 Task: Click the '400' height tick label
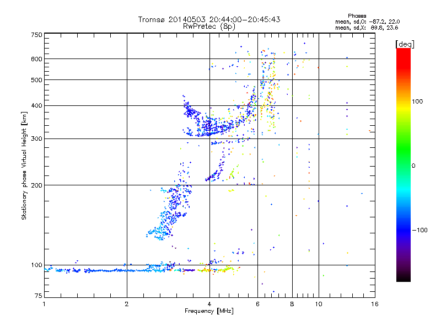[36, 106]
